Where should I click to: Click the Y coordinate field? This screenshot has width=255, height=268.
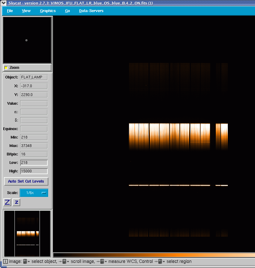point(34,95)
